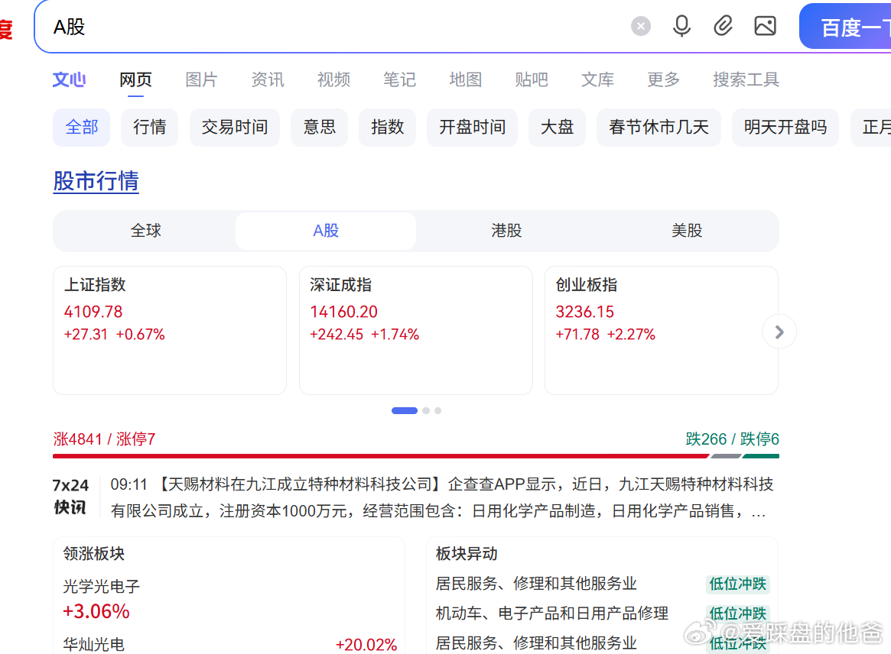This screenshot has height=654, width=891.
Task: Select the 明天开盘吗 filter chip
Action: pyautogui.click(x=785, y=127)
